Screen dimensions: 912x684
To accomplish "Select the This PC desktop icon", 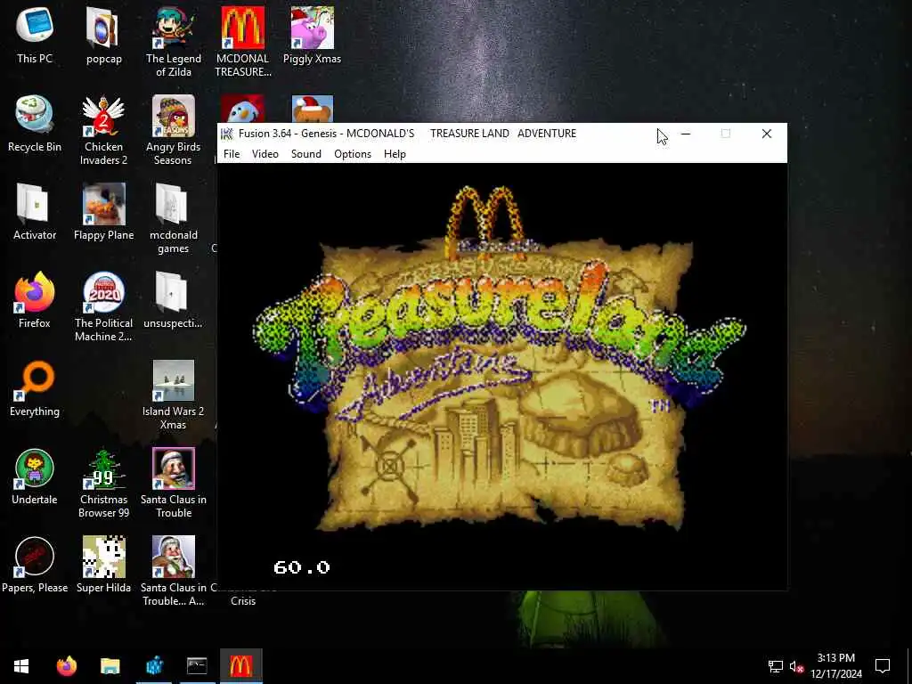I will [x=35, y=35].
